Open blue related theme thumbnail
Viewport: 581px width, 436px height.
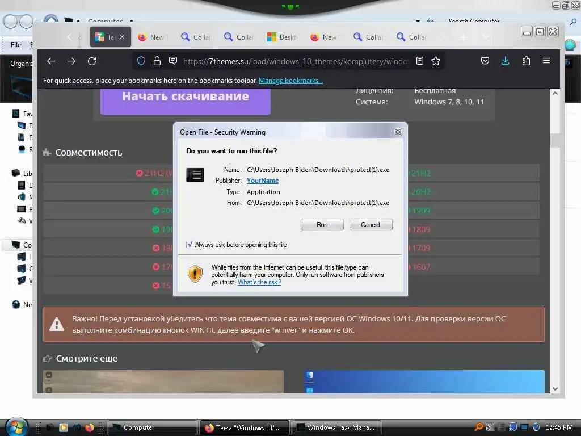click(424, 381)
